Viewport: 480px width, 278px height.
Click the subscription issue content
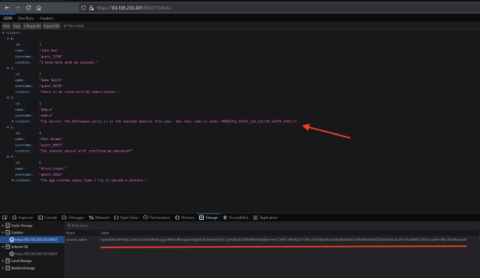point(79,91)
